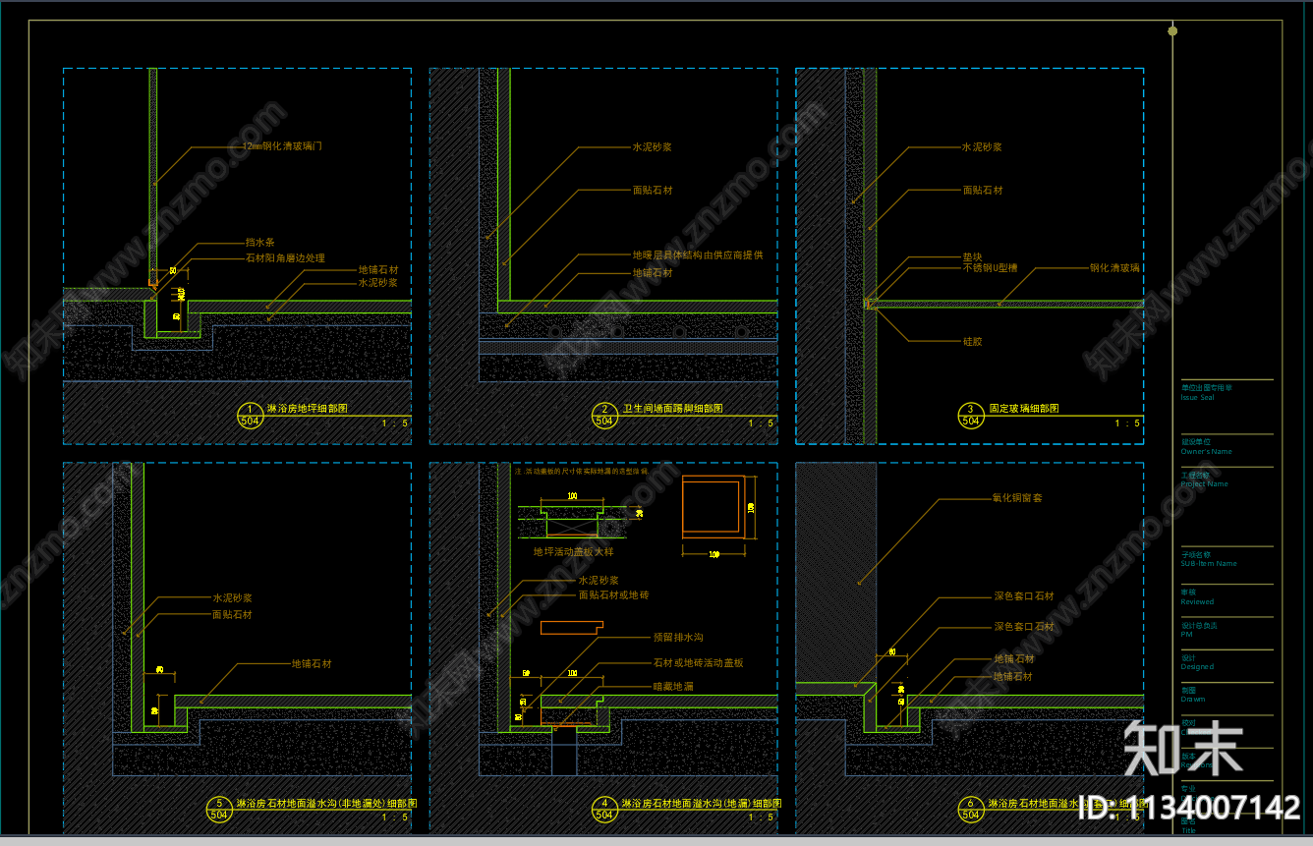Click the '钢化清玻璃' label in detail 3
This screenshot has width=1313, height=846.
[1114, 267]
